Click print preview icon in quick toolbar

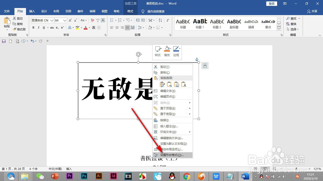pyautogui.click(x=17, y=41)
